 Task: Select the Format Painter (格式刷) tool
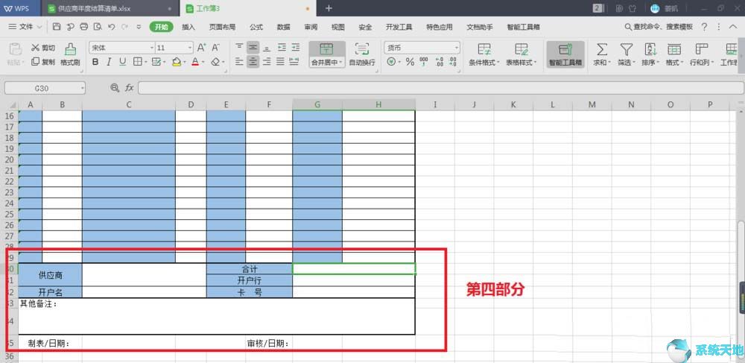click(x=70, y=54)
